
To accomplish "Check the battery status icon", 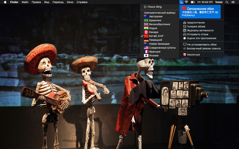I will point(193,2).
